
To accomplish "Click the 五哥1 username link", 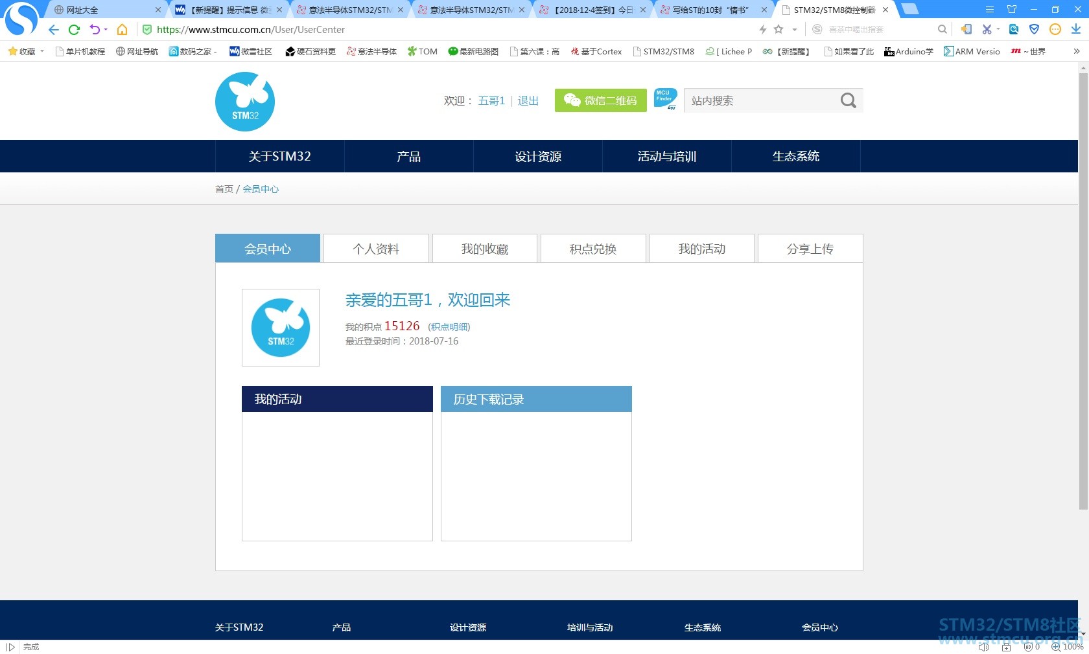I will pyautogui.click(x=491, y=100).
